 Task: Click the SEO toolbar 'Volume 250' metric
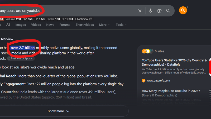click(13, 19)
